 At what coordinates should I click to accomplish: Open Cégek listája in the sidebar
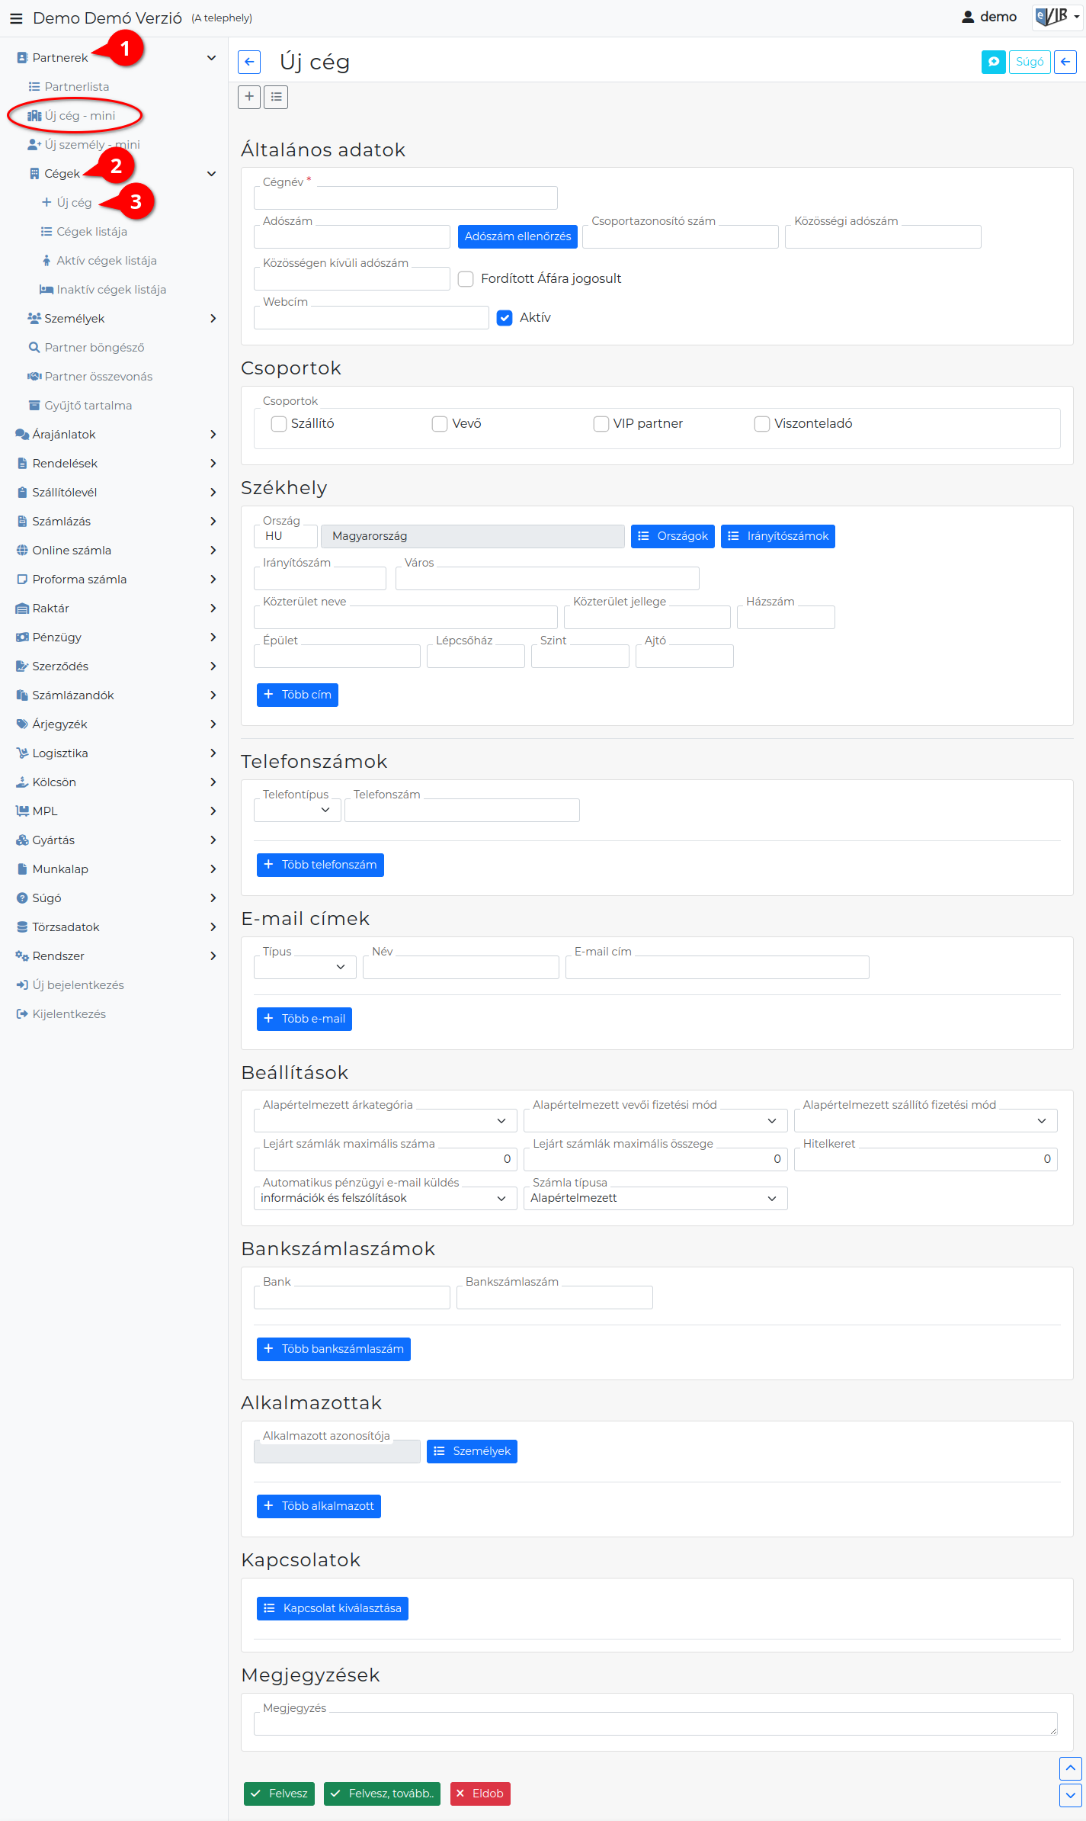point(91,232)
